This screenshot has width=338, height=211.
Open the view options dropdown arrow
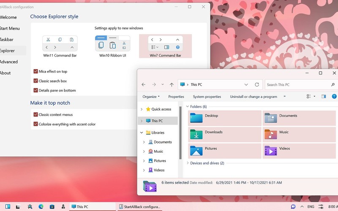314,97
